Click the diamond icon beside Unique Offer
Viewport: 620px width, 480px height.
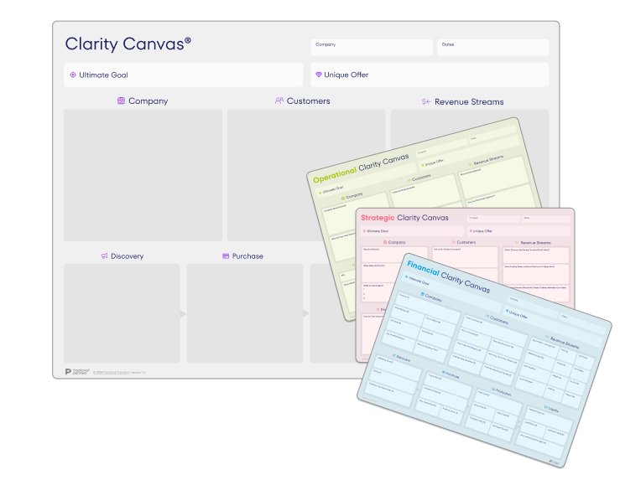tap(318, 75)
